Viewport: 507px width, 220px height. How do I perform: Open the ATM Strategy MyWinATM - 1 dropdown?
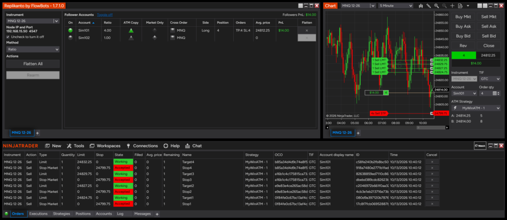476,108
